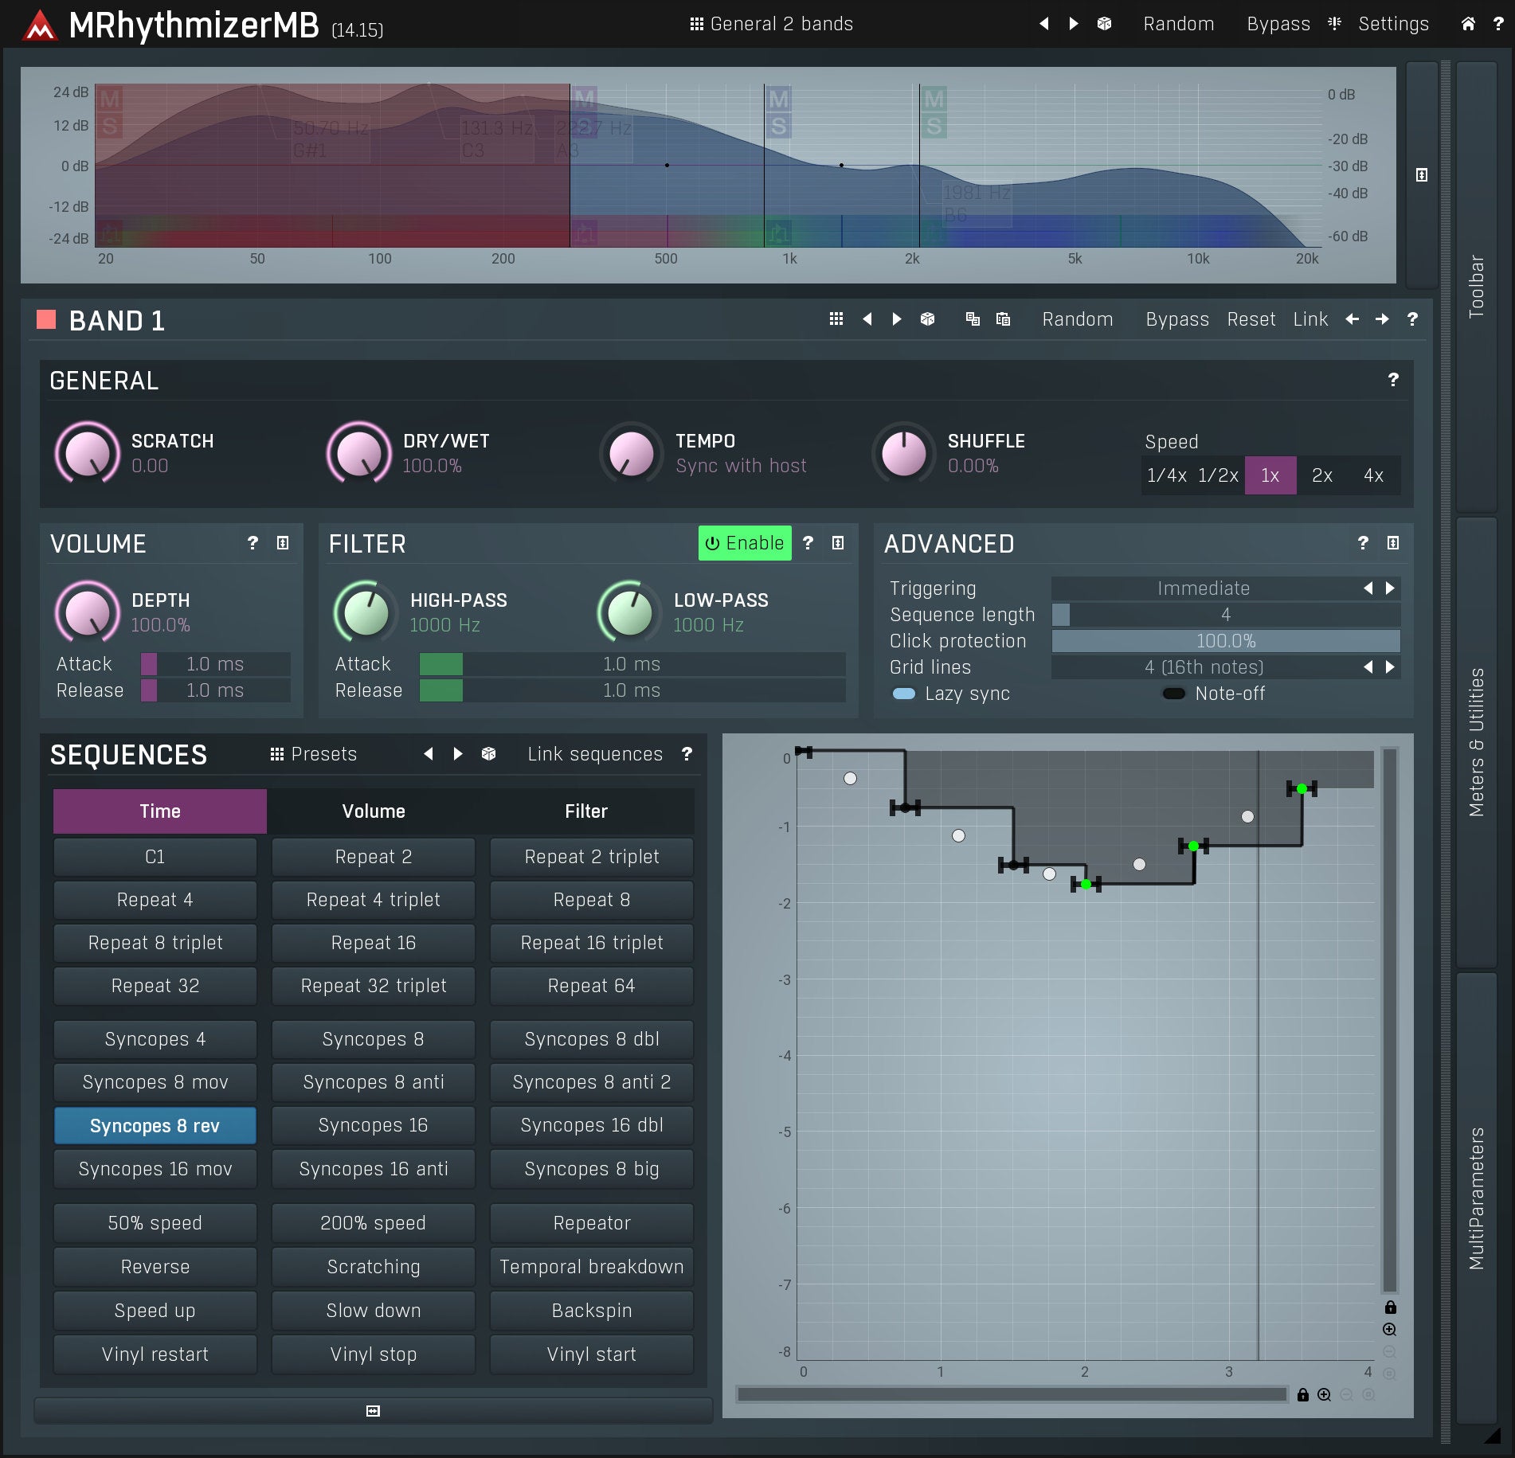Open help for the Advanced section

tap(1363, 543)
